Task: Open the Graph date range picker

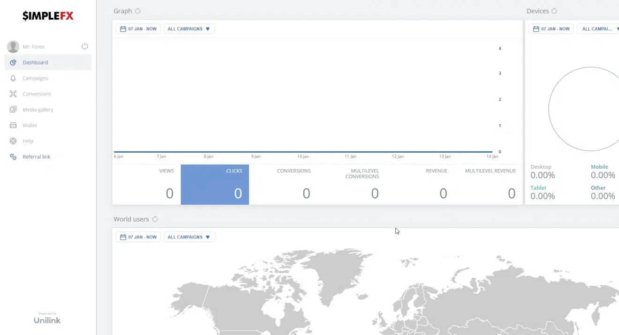Action: pyautogui.click(x=138, y=29)
